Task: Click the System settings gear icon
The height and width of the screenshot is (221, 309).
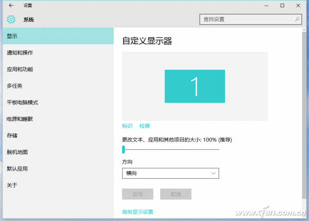Action: click(11, 19)
